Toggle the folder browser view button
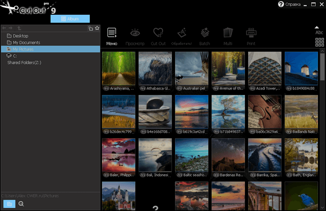The image size is (326, 211). pos(9,204)
